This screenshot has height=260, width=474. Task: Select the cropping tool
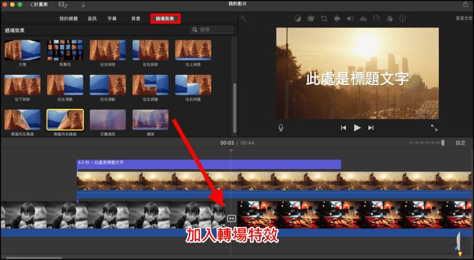tap(324, 19)
